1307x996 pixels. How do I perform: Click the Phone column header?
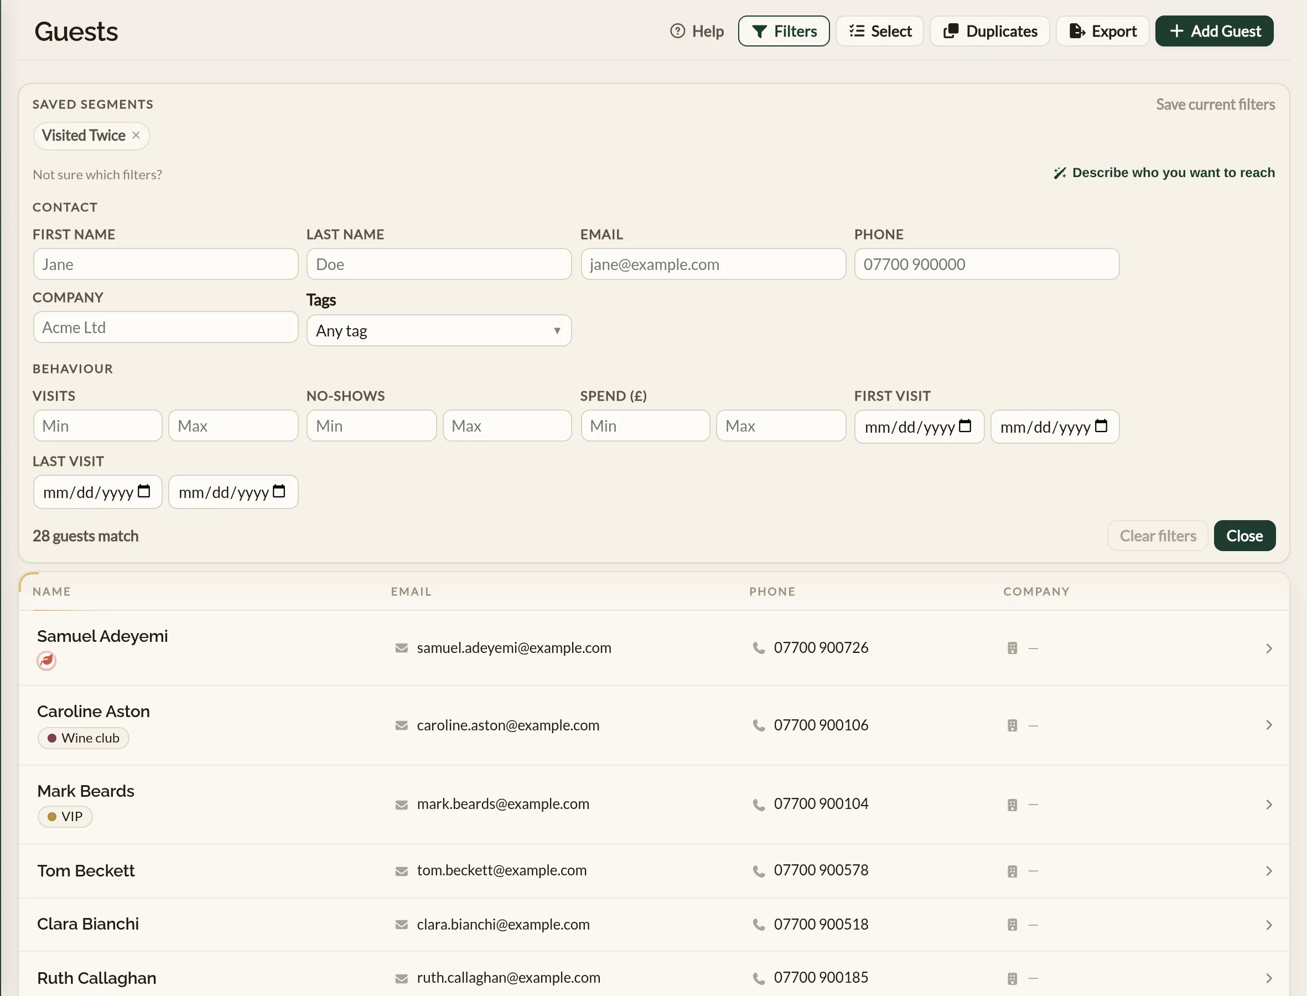(x=772, y=591)
